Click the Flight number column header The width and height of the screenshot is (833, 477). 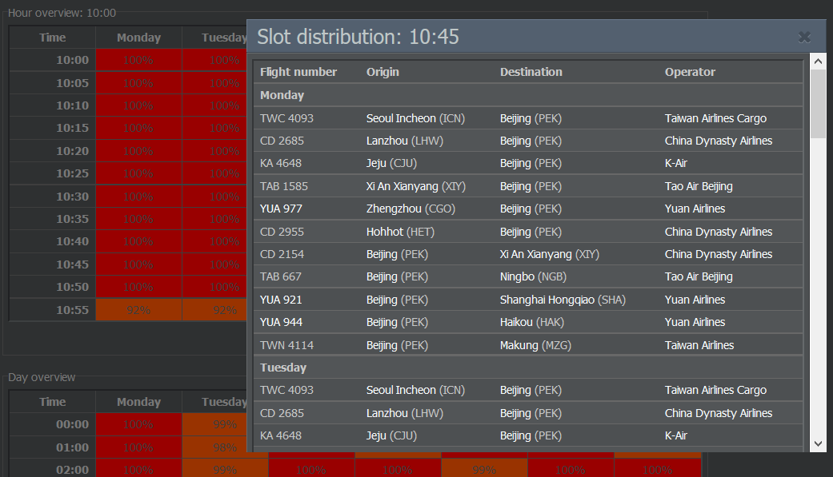[x=298, y=72]
